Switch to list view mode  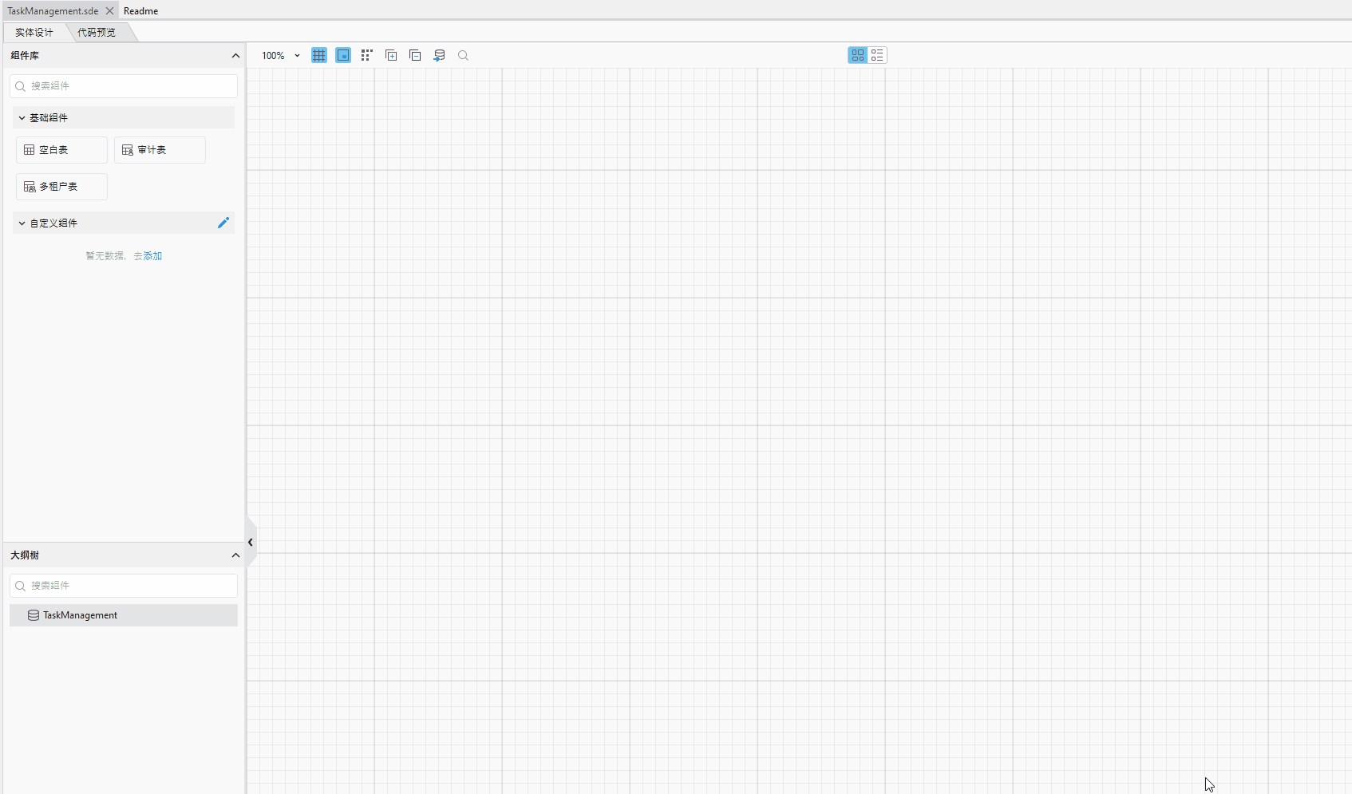coord(878,55)
